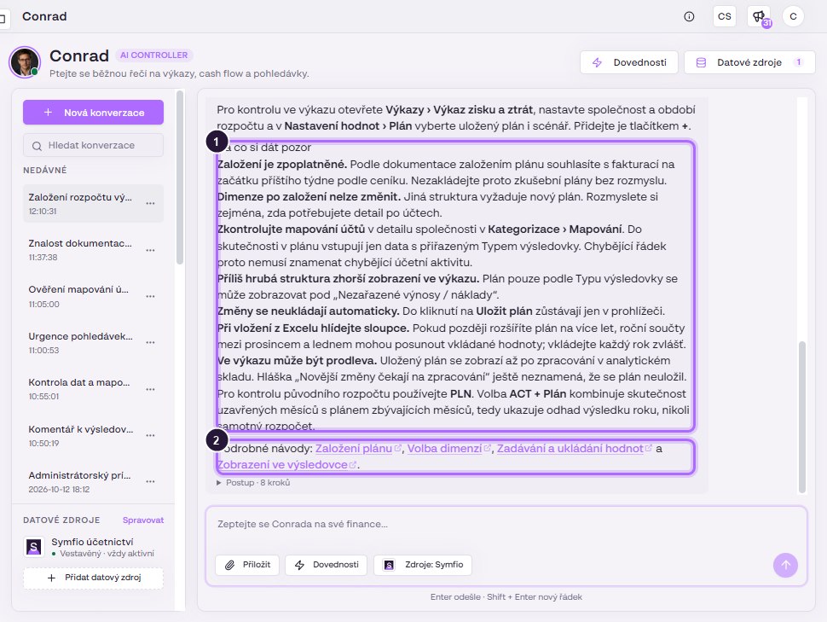Screen dimensions: 827x622
Task: Open options for Založení rozpočtu conversation
Action: 150,203
